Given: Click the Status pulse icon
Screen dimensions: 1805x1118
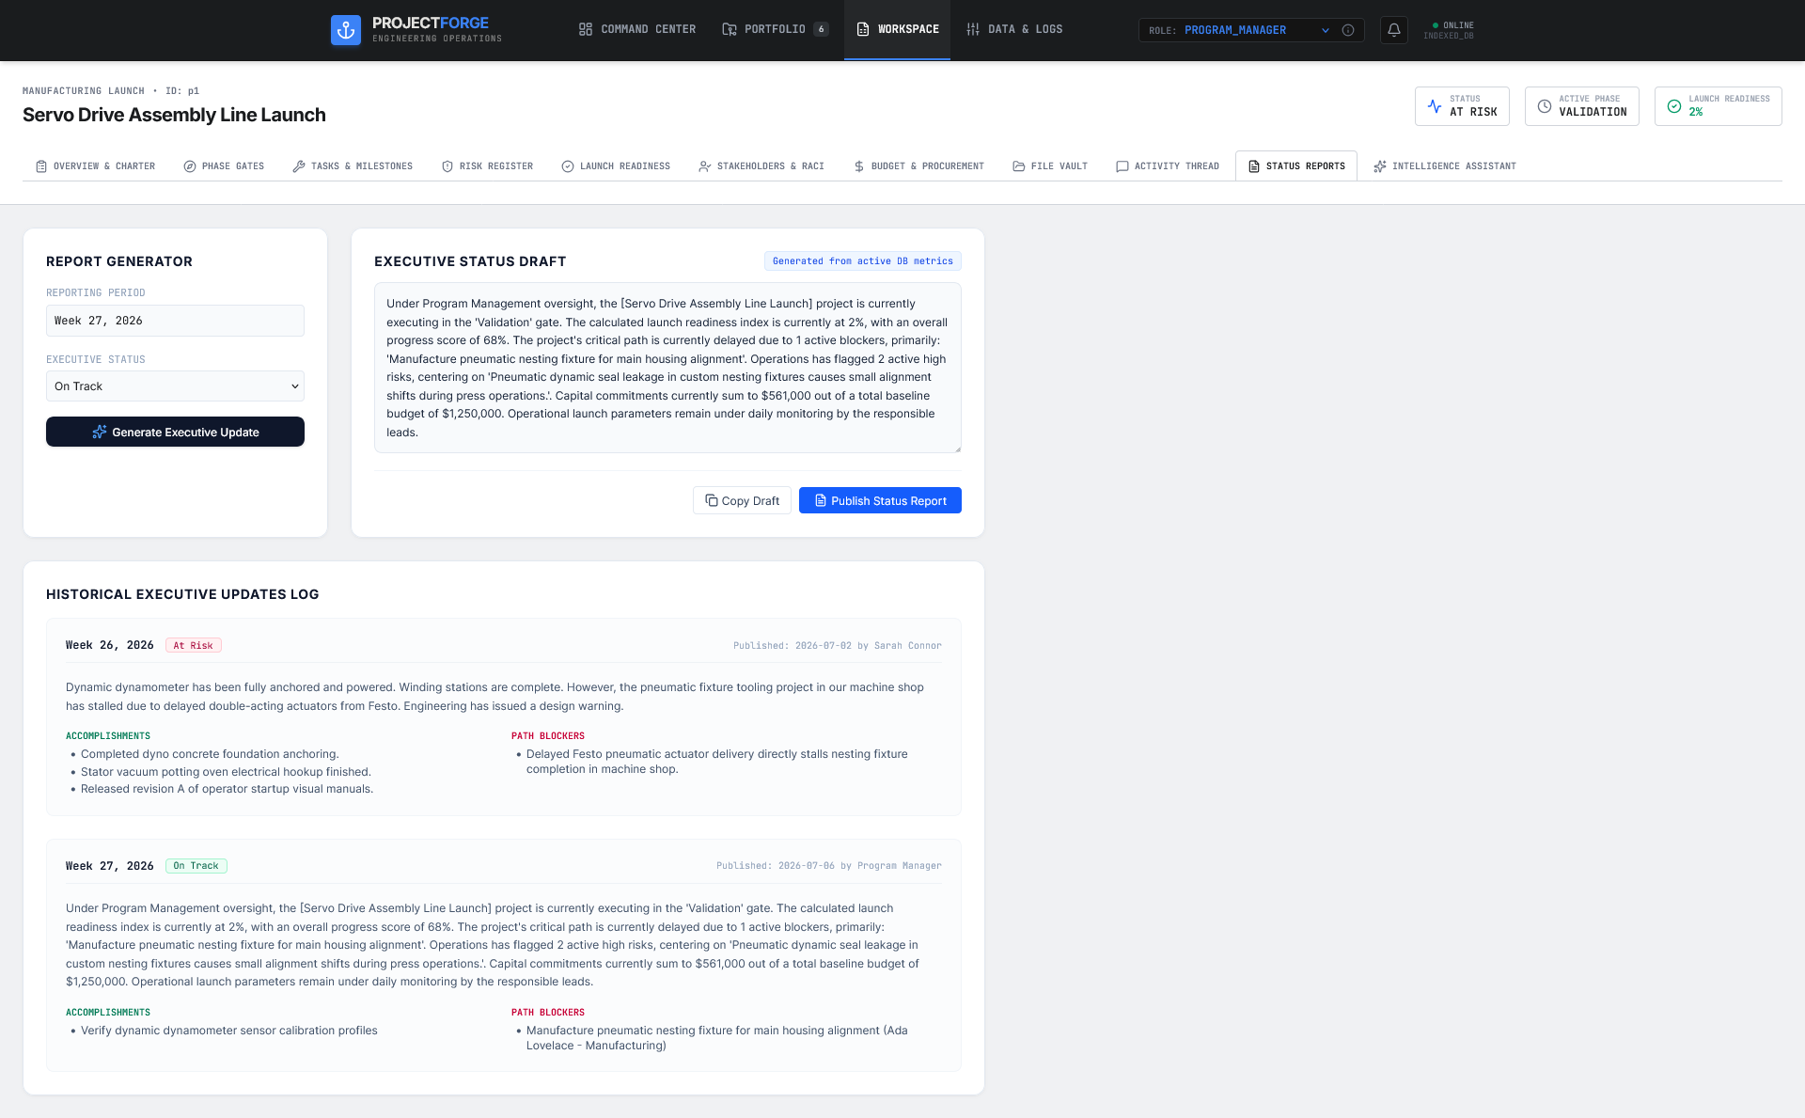Looking at the screenshot, I should [1435, 106].
